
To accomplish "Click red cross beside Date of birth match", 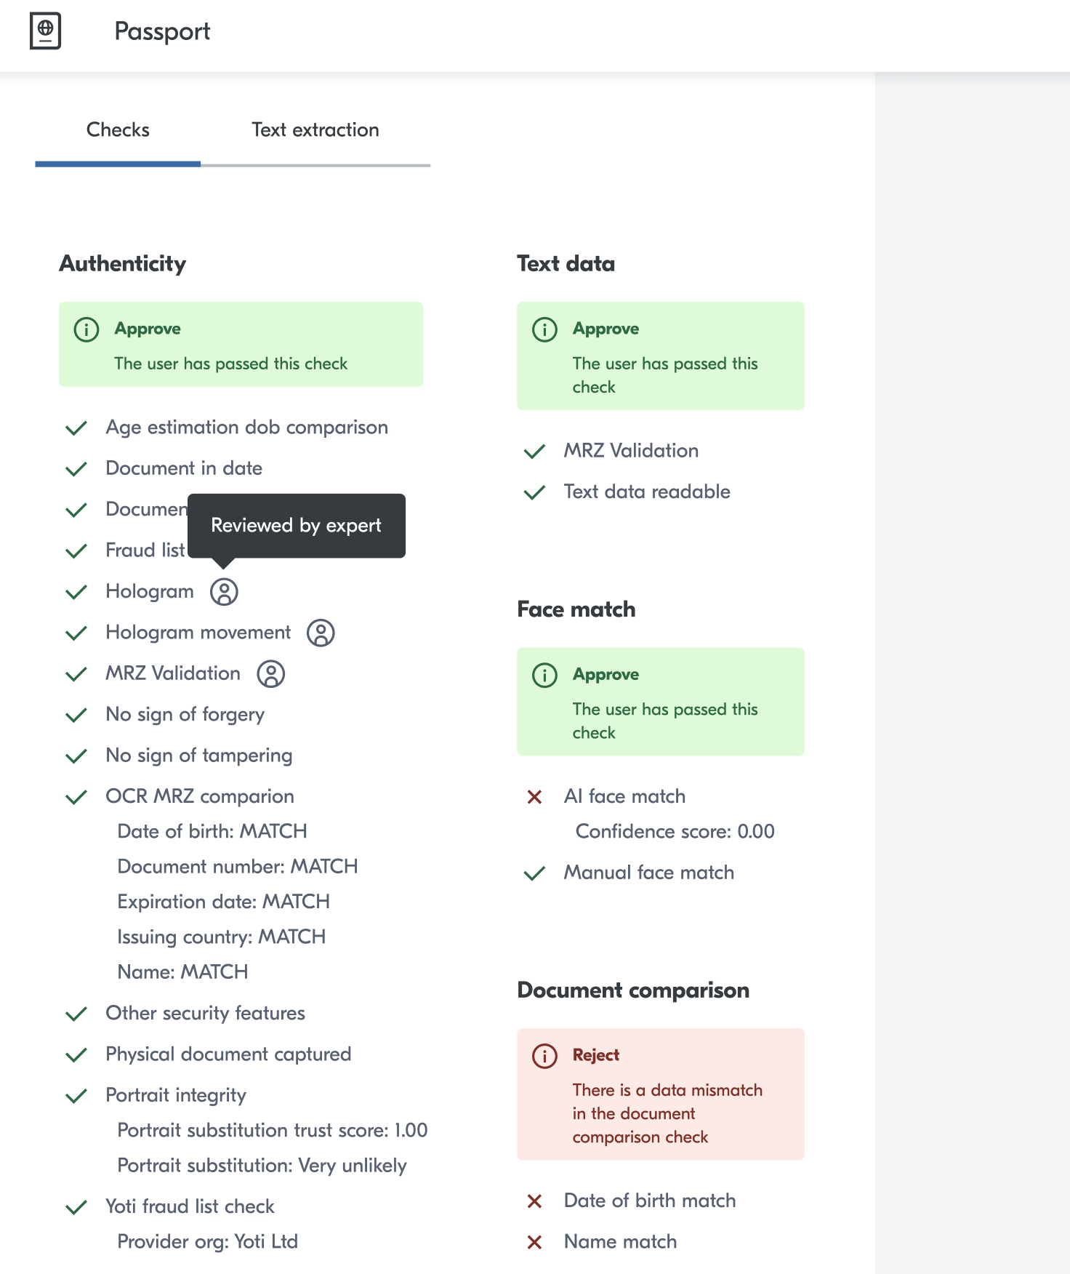I will (534, 1201).
